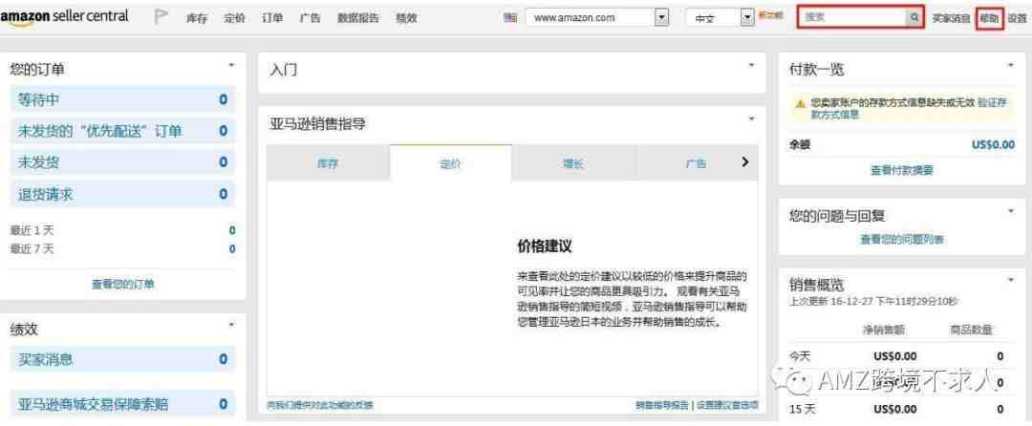Click the search magnifier icon

click(914, 18)
